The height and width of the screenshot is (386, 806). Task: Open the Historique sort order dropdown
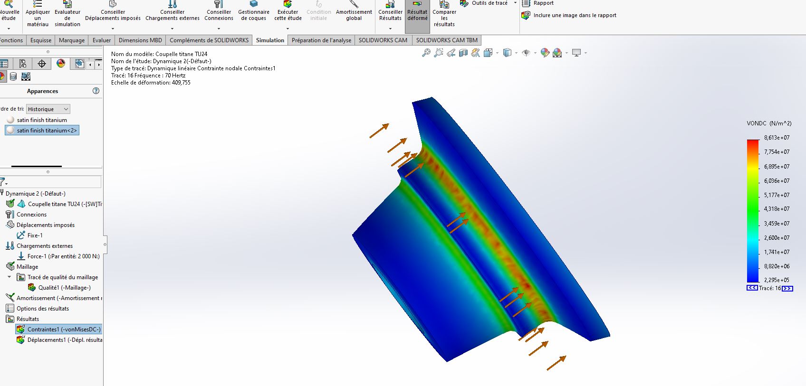tap(48, 109)
